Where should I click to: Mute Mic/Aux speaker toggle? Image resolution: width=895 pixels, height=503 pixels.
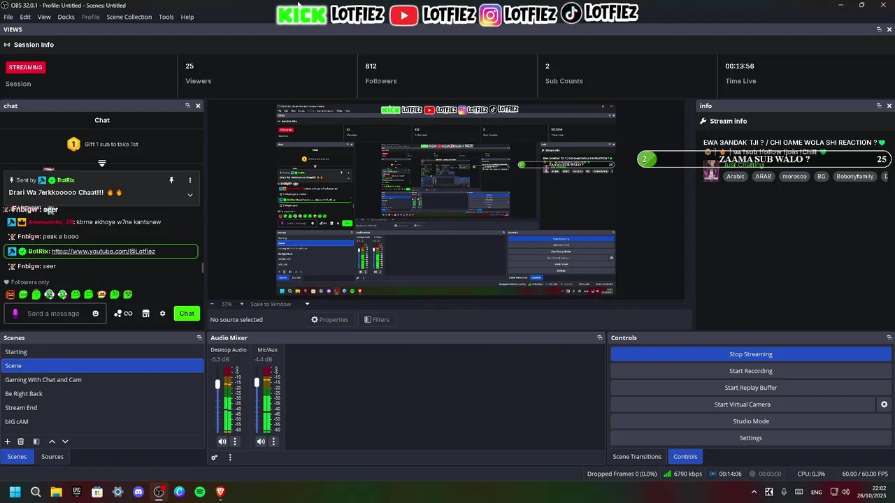click(261, 442)
